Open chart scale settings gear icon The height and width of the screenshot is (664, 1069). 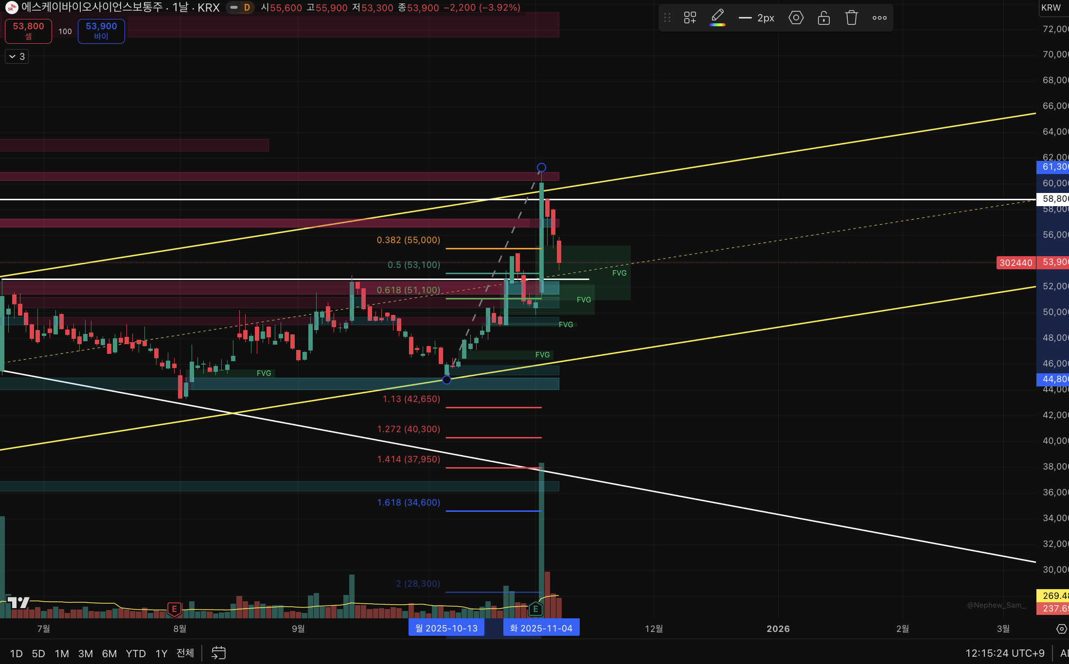pyautogui.click(x=1061, y=629)
